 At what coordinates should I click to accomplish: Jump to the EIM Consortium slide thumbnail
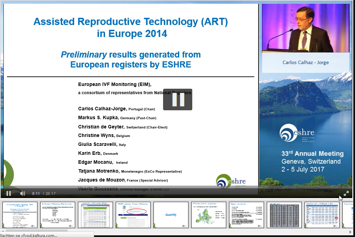click(58, 215)
